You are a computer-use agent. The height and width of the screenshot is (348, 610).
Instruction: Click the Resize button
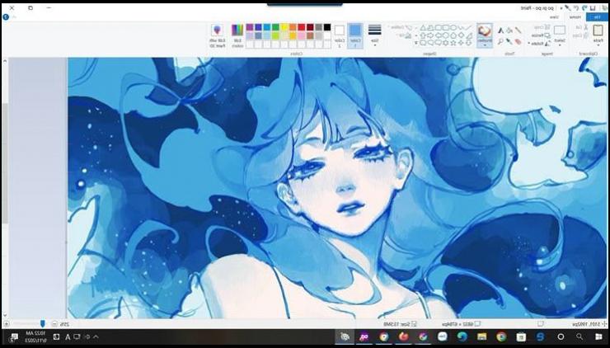click(x=540, y=35)
